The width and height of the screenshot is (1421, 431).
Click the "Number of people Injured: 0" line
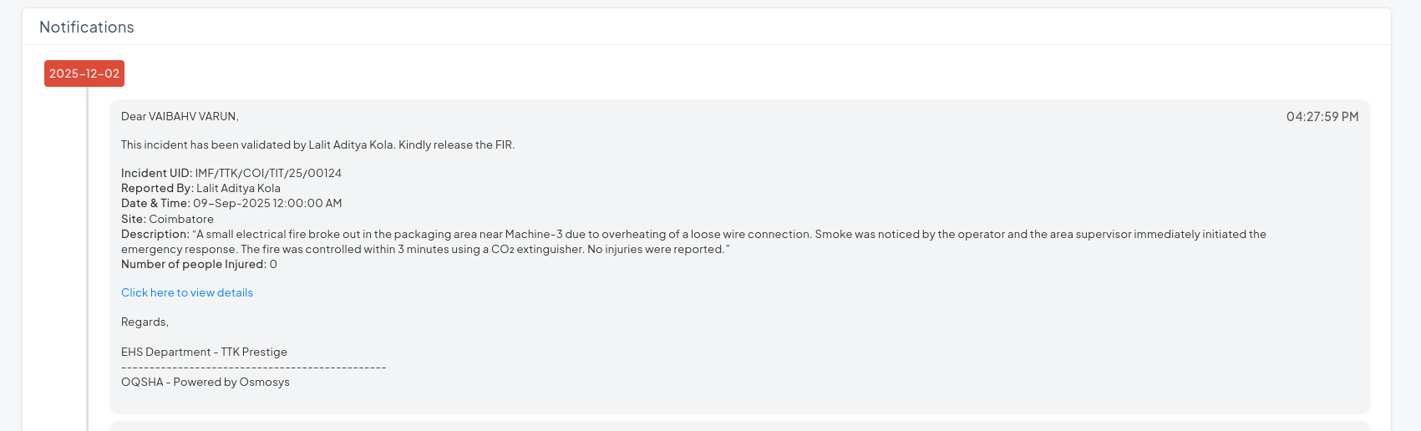click(x=199, y=264)
